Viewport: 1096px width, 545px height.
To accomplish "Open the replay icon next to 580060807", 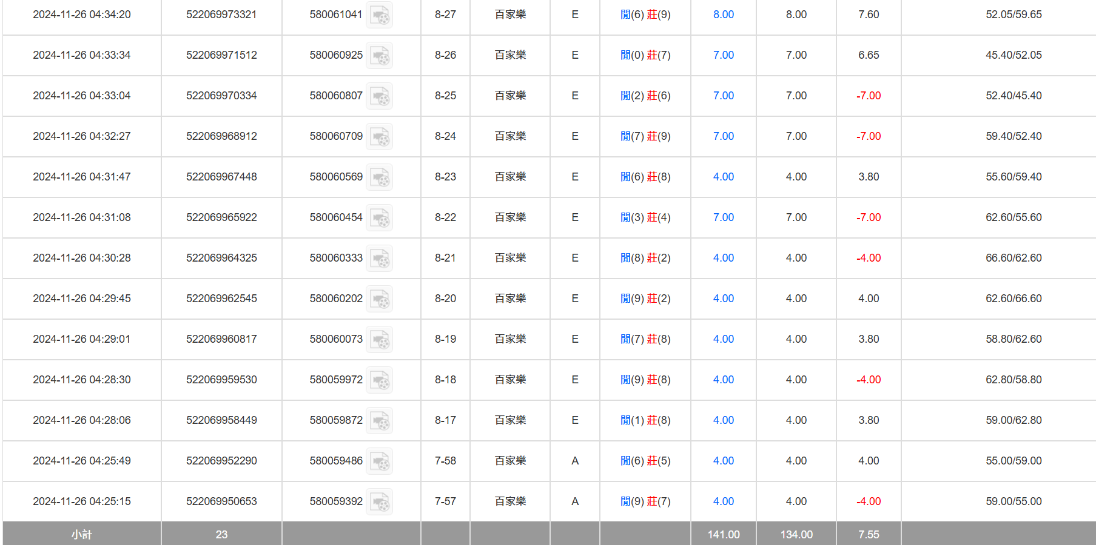I will (x=379, y=96).
